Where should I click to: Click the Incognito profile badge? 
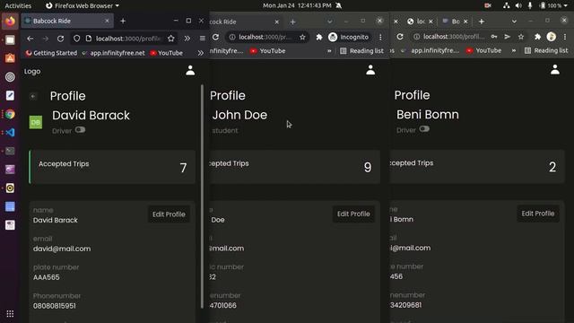click(x=349, y=37)
